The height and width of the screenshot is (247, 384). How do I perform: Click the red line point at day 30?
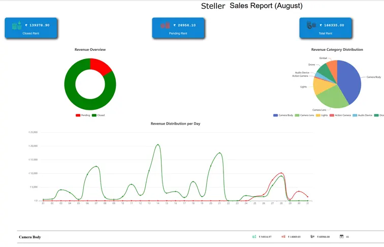[299, 191]
